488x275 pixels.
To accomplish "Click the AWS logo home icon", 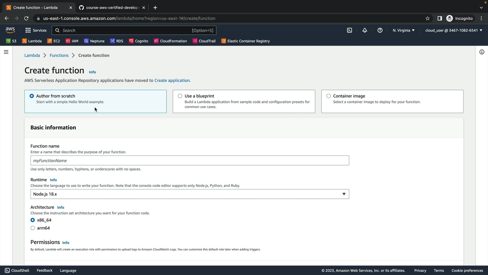I will [10, 30].
